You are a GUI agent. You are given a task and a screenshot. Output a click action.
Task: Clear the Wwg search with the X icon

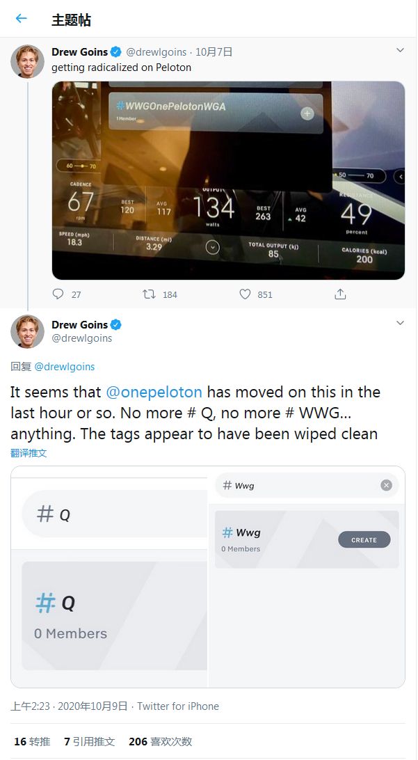point(386,485)
